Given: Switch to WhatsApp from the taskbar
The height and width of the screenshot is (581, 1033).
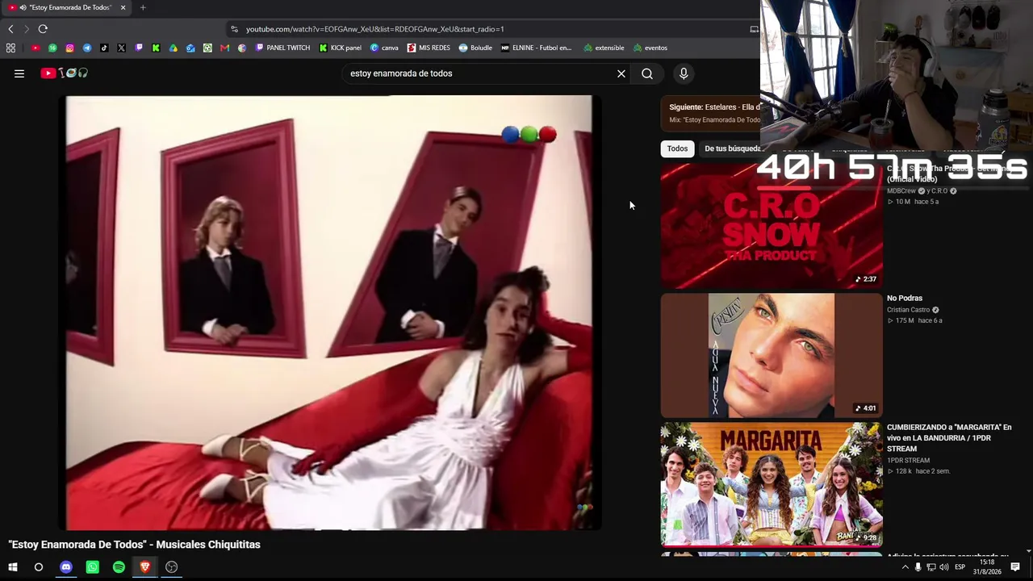Looking at the screenshot, I should click(x=92, y=567).
